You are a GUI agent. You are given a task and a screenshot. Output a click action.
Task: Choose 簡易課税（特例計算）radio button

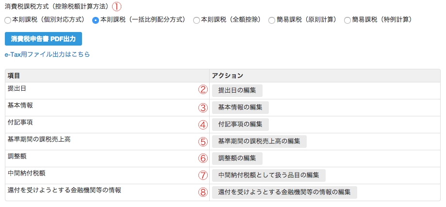347,20
